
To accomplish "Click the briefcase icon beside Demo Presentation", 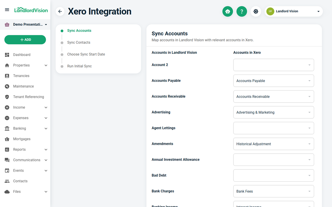I will point(7,25).
